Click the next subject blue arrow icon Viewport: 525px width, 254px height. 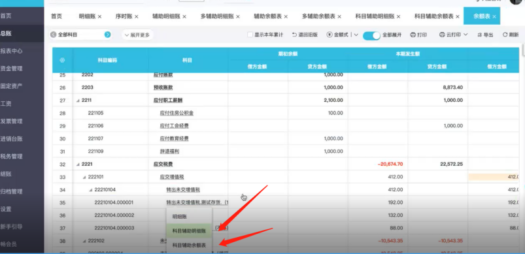(107, 35)
